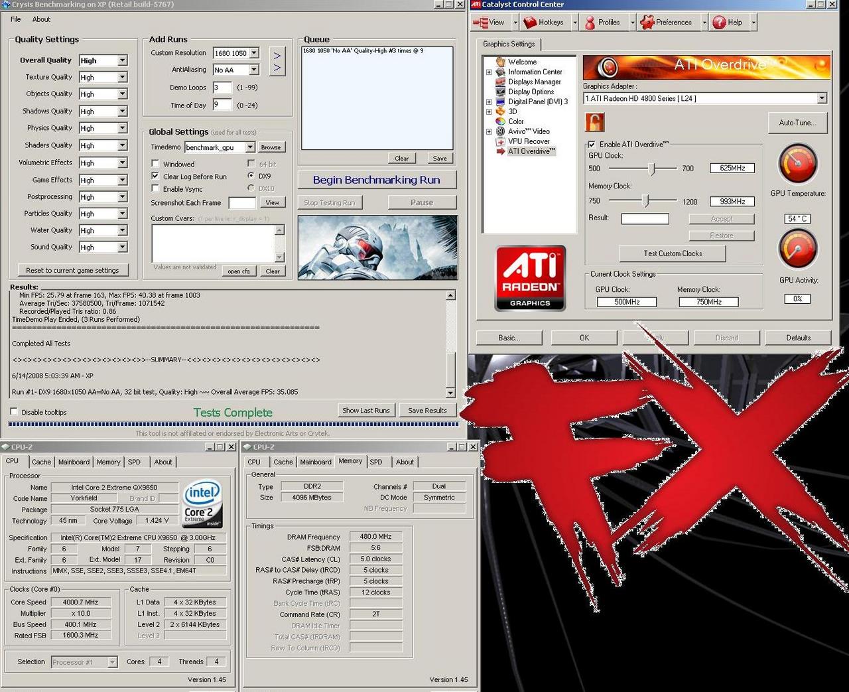This screenshot has height=692, width=849.
Task: Open the Shadows Quality dropdown
Action: (x=123, y=111)
